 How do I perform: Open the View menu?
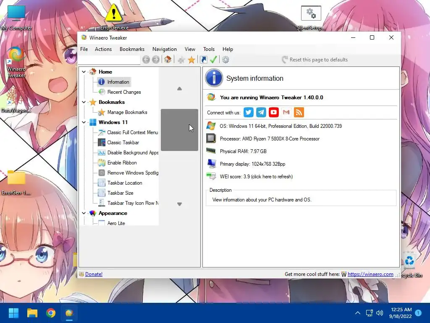click(190, 49)
